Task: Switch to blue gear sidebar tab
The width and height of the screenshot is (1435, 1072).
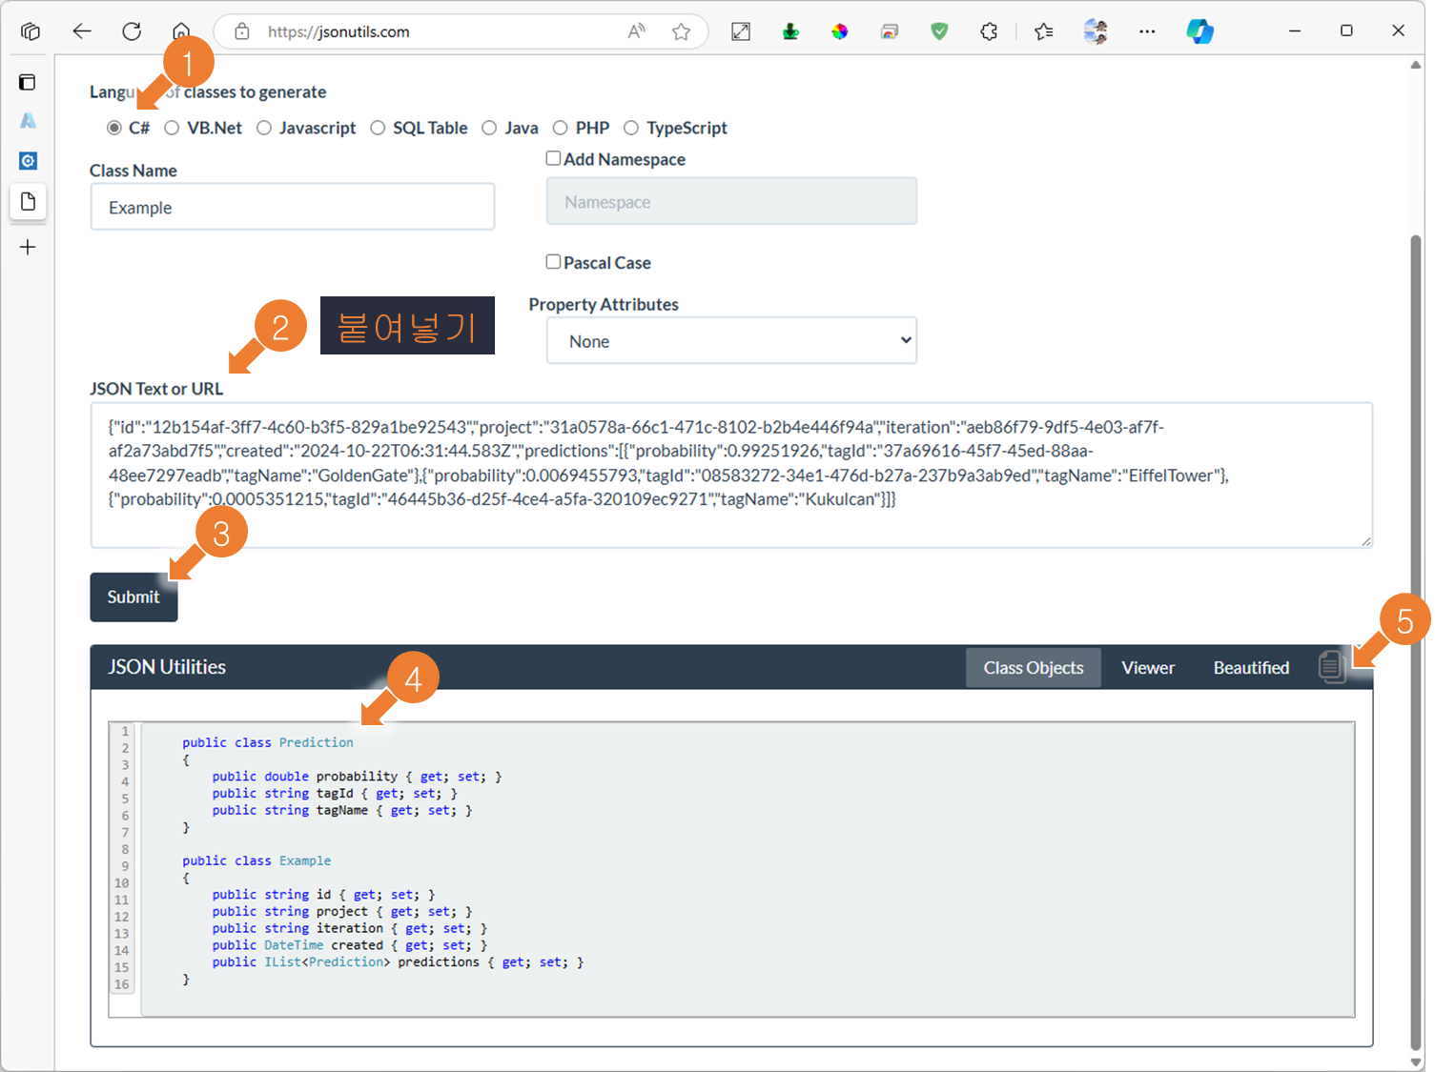Action: pyautogui.click(x=28, y=161)
